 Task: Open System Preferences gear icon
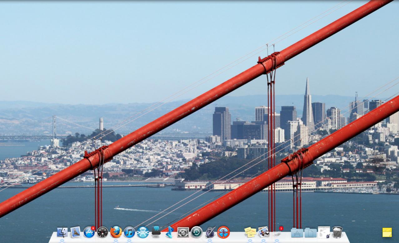[x=183, y=232]
